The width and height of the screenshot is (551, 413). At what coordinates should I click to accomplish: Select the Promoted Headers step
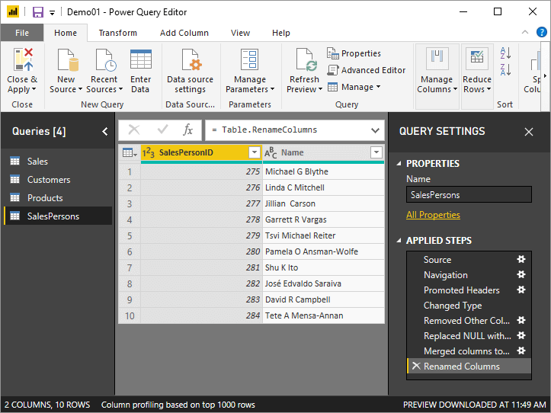[x=462, y=290]
